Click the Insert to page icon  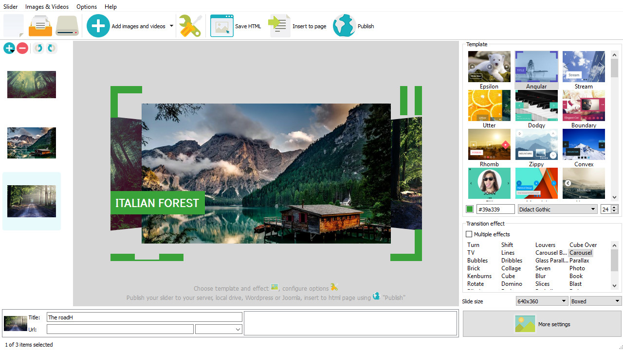(280, 26)
